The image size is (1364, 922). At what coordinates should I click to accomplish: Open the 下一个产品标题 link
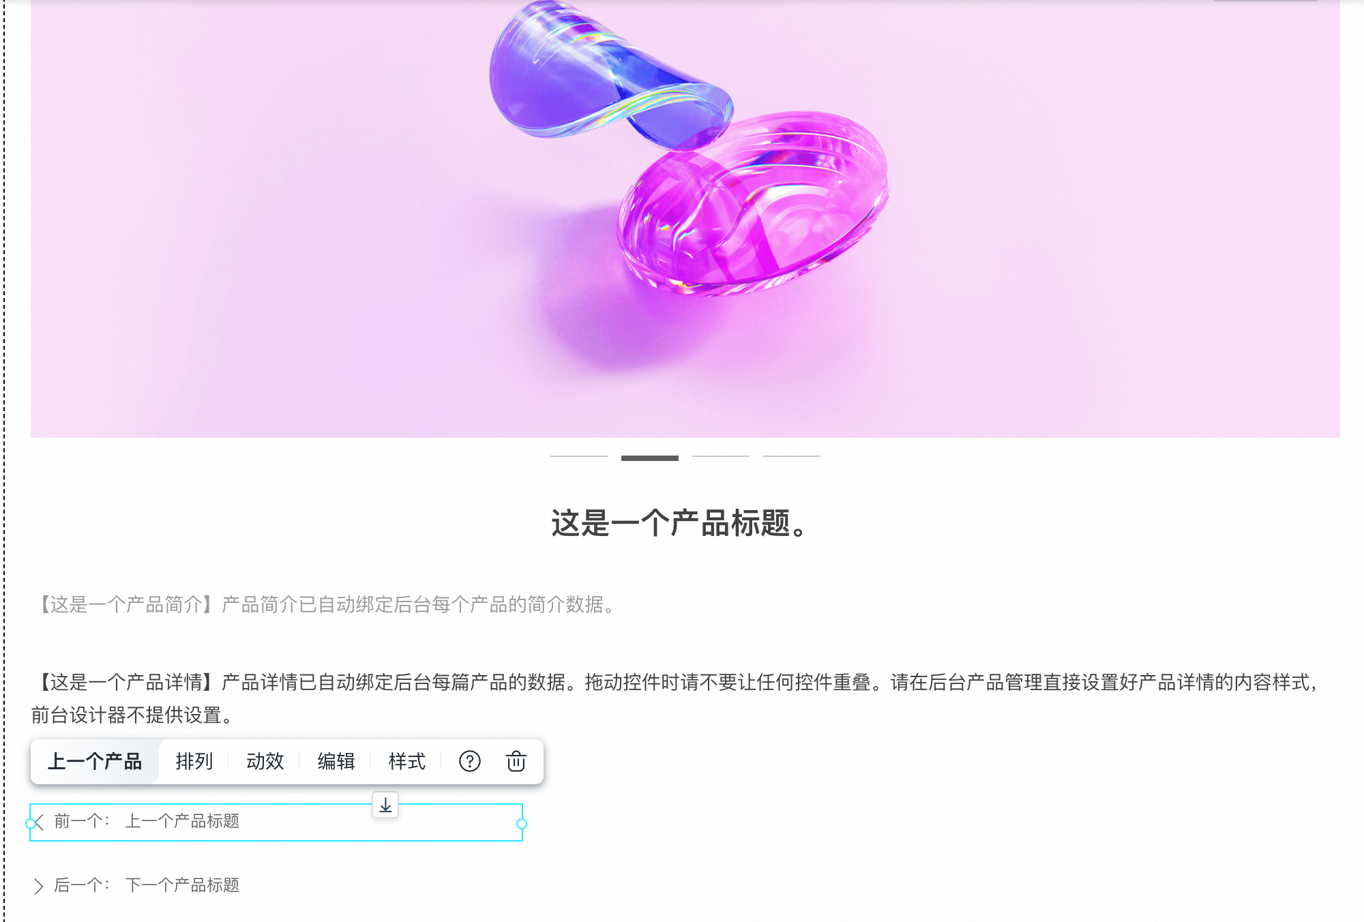pos(182,885)
